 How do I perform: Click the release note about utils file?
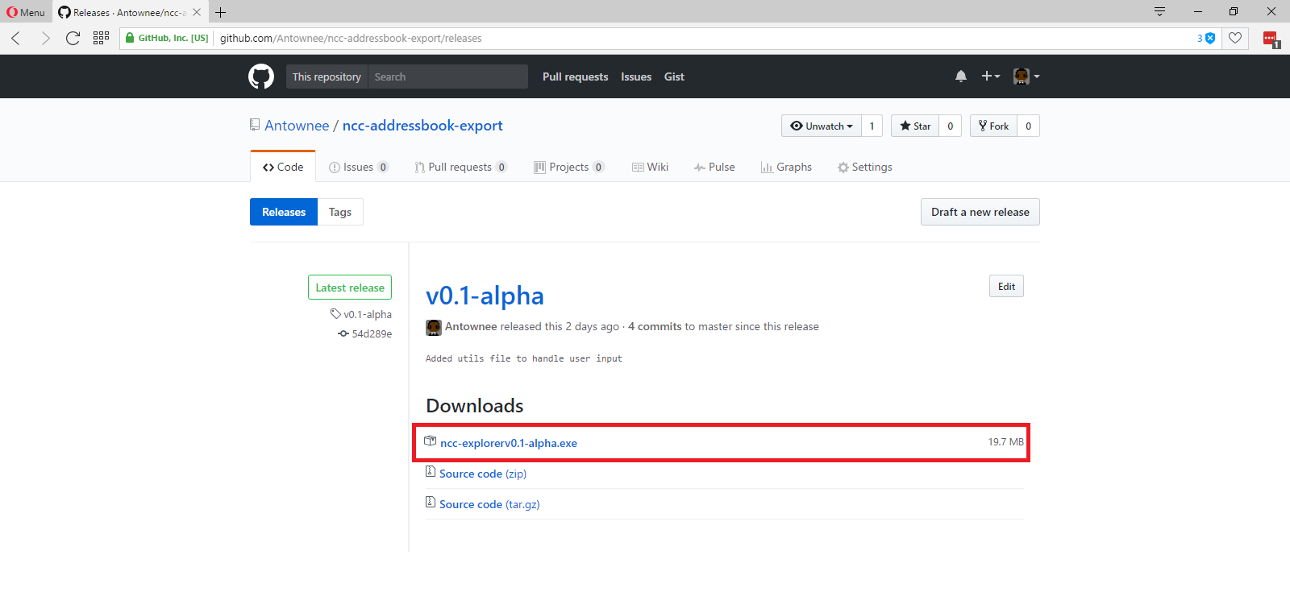(x=524, y=358)
